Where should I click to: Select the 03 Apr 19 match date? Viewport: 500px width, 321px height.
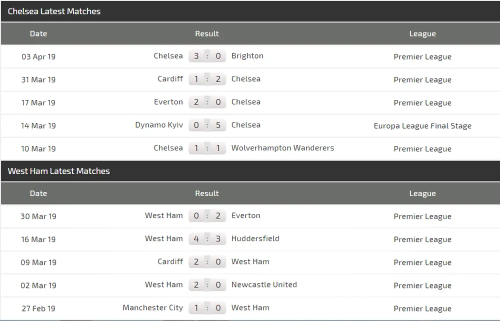click(38, 56)
